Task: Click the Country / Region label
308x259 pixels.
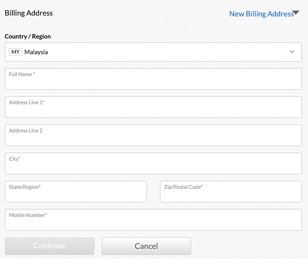Action: click(27, 36)
